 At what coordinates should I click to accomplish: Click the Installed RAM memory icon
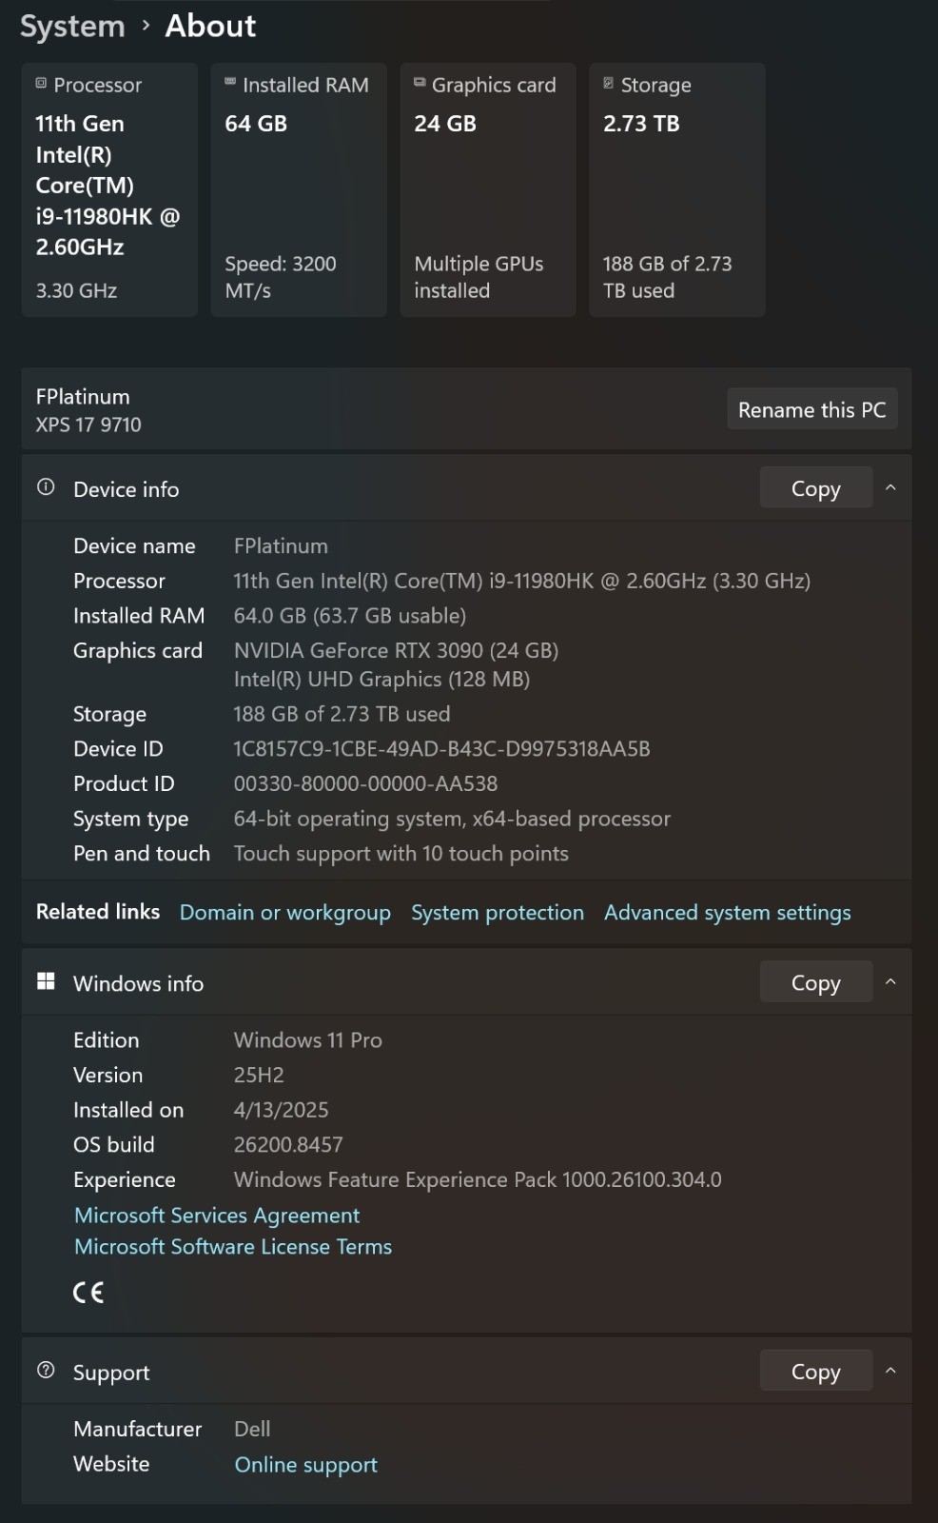tap(230, 83)
